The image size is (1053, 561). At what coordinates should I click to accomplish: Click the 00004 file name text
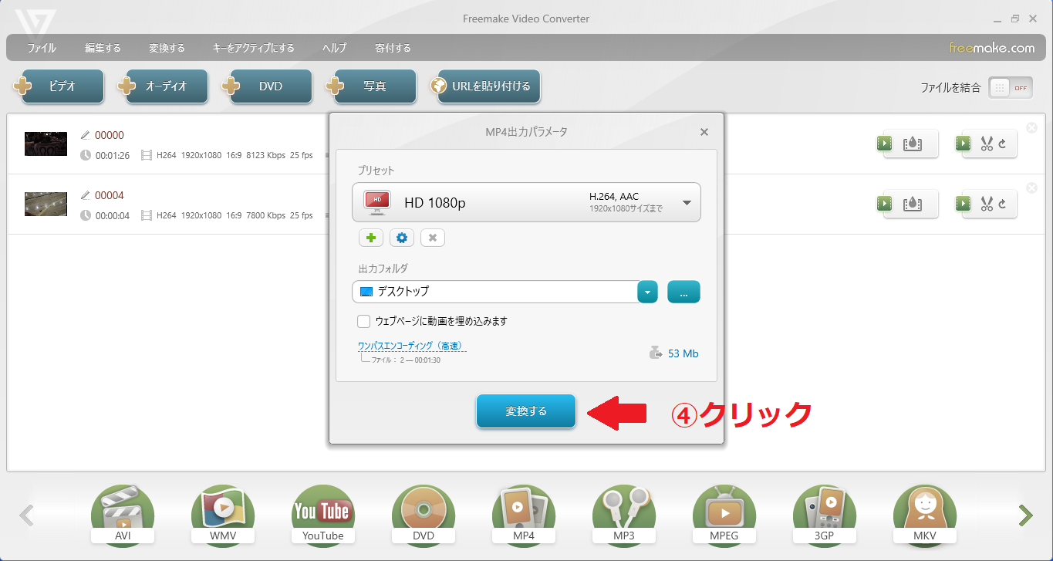pos(110,195)
